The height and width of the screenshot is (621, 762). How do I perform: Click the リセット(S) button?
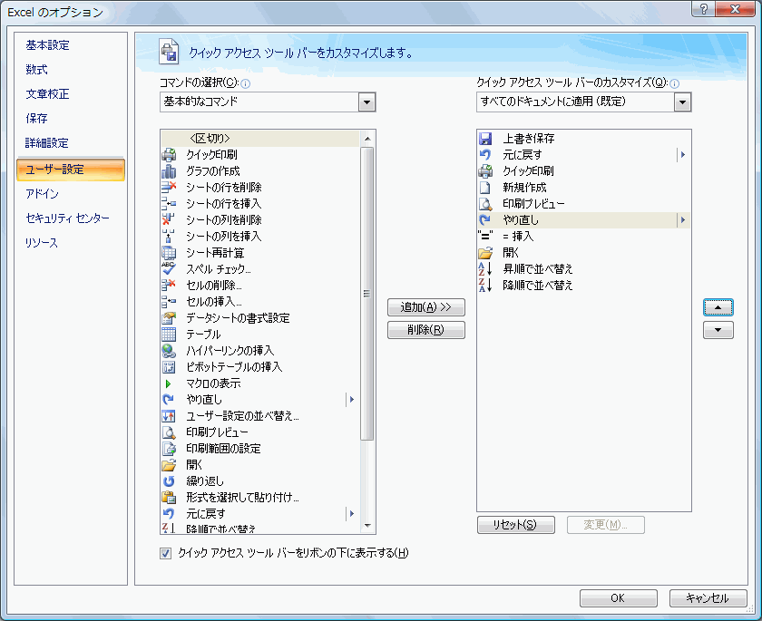(515, 525)
